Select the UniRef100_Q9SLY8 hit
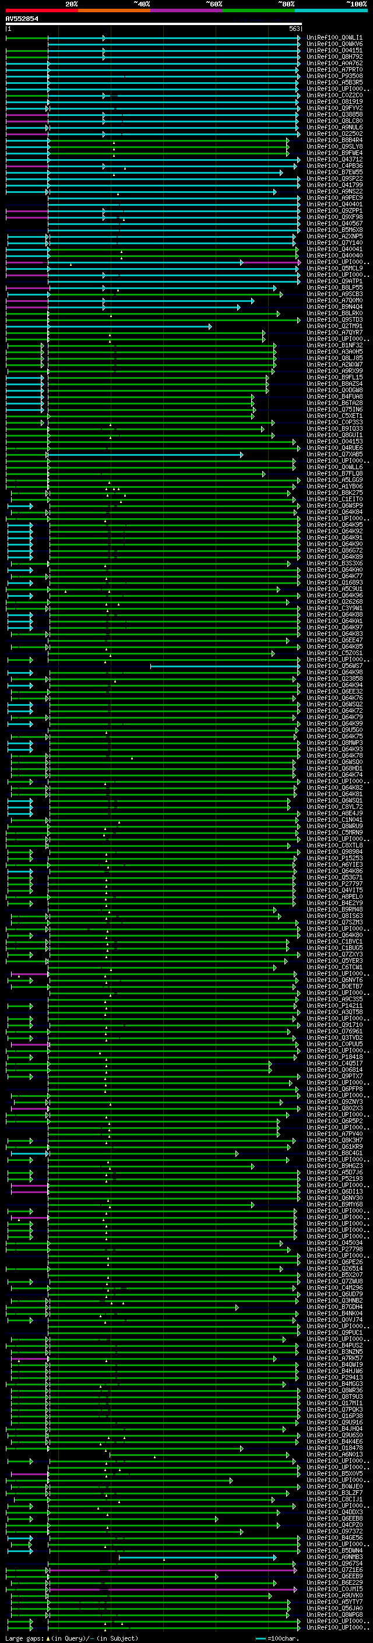This screenshot has width=373, height=1643. point(334,146)
